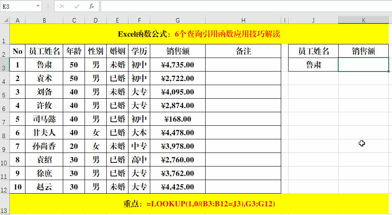The width and height of the screenshot is (392, 215).
Task: Click the yellow title cell 'Excel函数公式'
Action: pyautogui.click(x=199, y=34)
